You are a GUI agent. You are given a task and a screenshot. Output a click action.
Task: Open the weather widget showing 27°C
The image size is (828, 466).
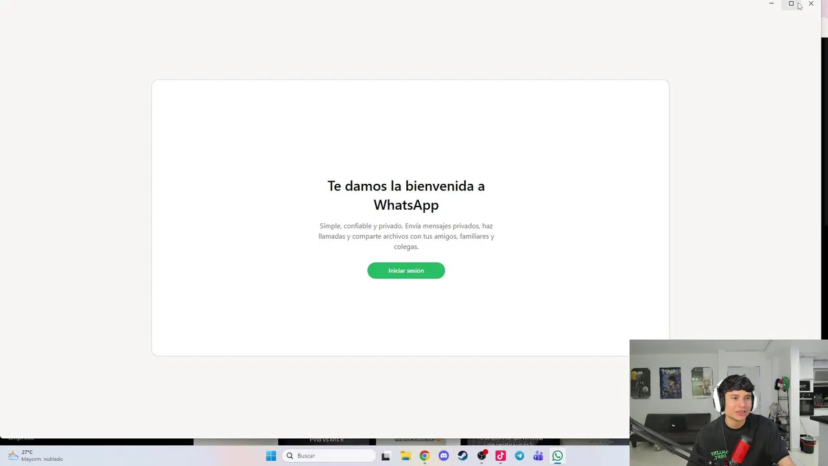pos(36,456)
